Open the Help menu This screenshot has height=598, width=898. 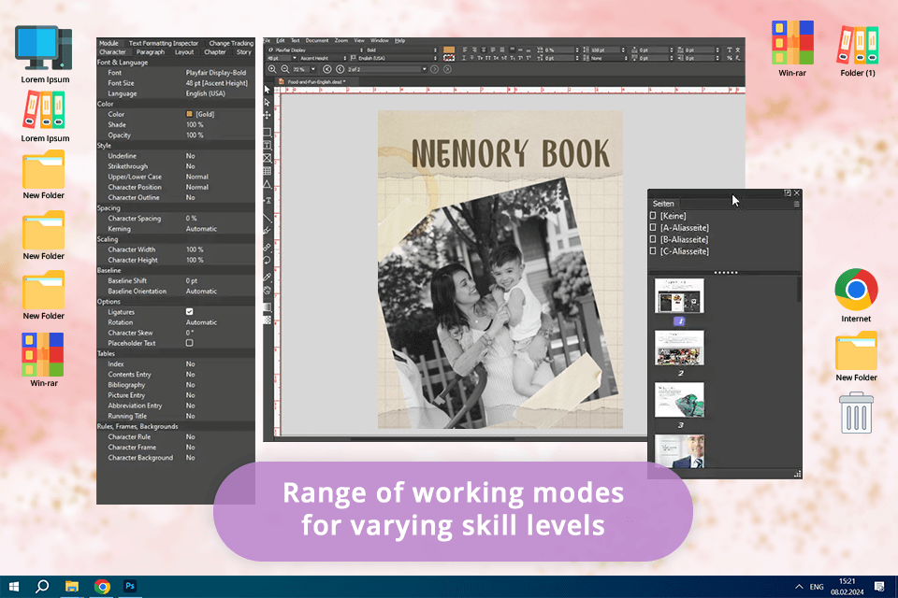pyautogui.click(x=399, y=40)
